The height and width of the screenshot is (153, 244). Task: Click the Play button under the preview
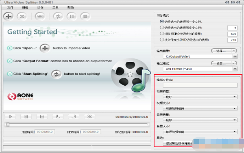[x=10, y=116]
